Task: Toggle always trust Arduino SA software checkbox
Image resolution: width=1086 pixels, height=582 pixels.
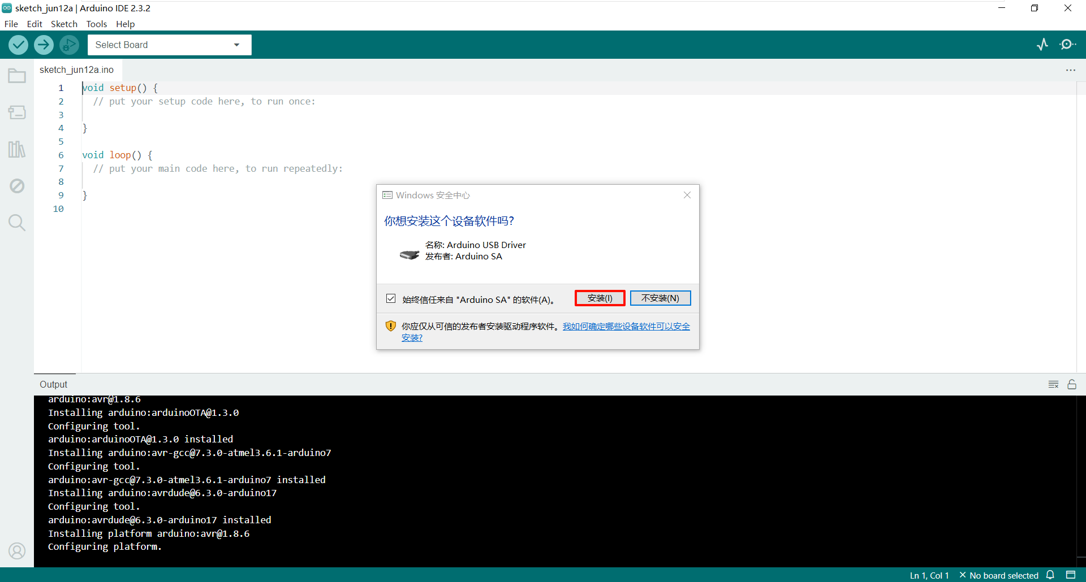Action: (x=391, y=298)
